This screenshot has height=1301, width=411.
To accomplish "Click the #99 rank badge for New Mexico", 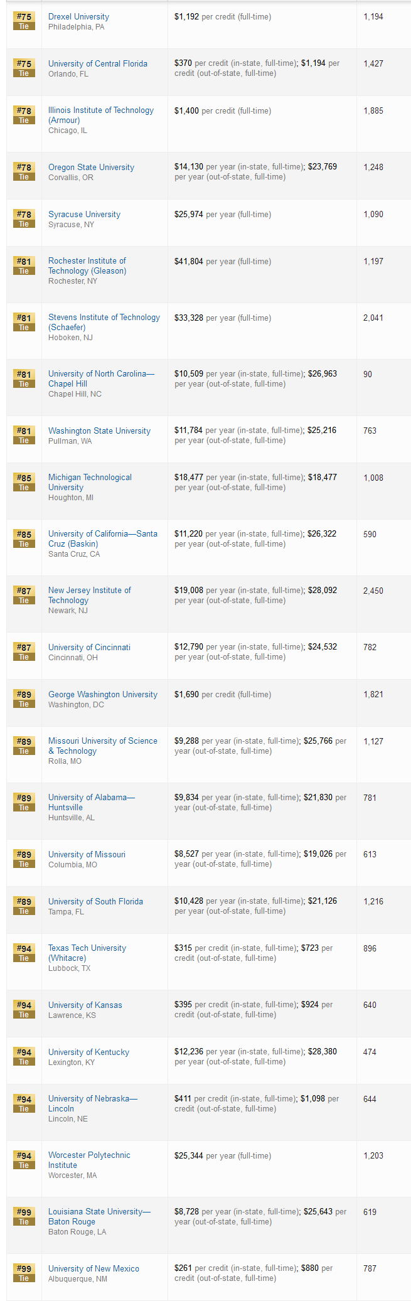I will pos(24,1273).
